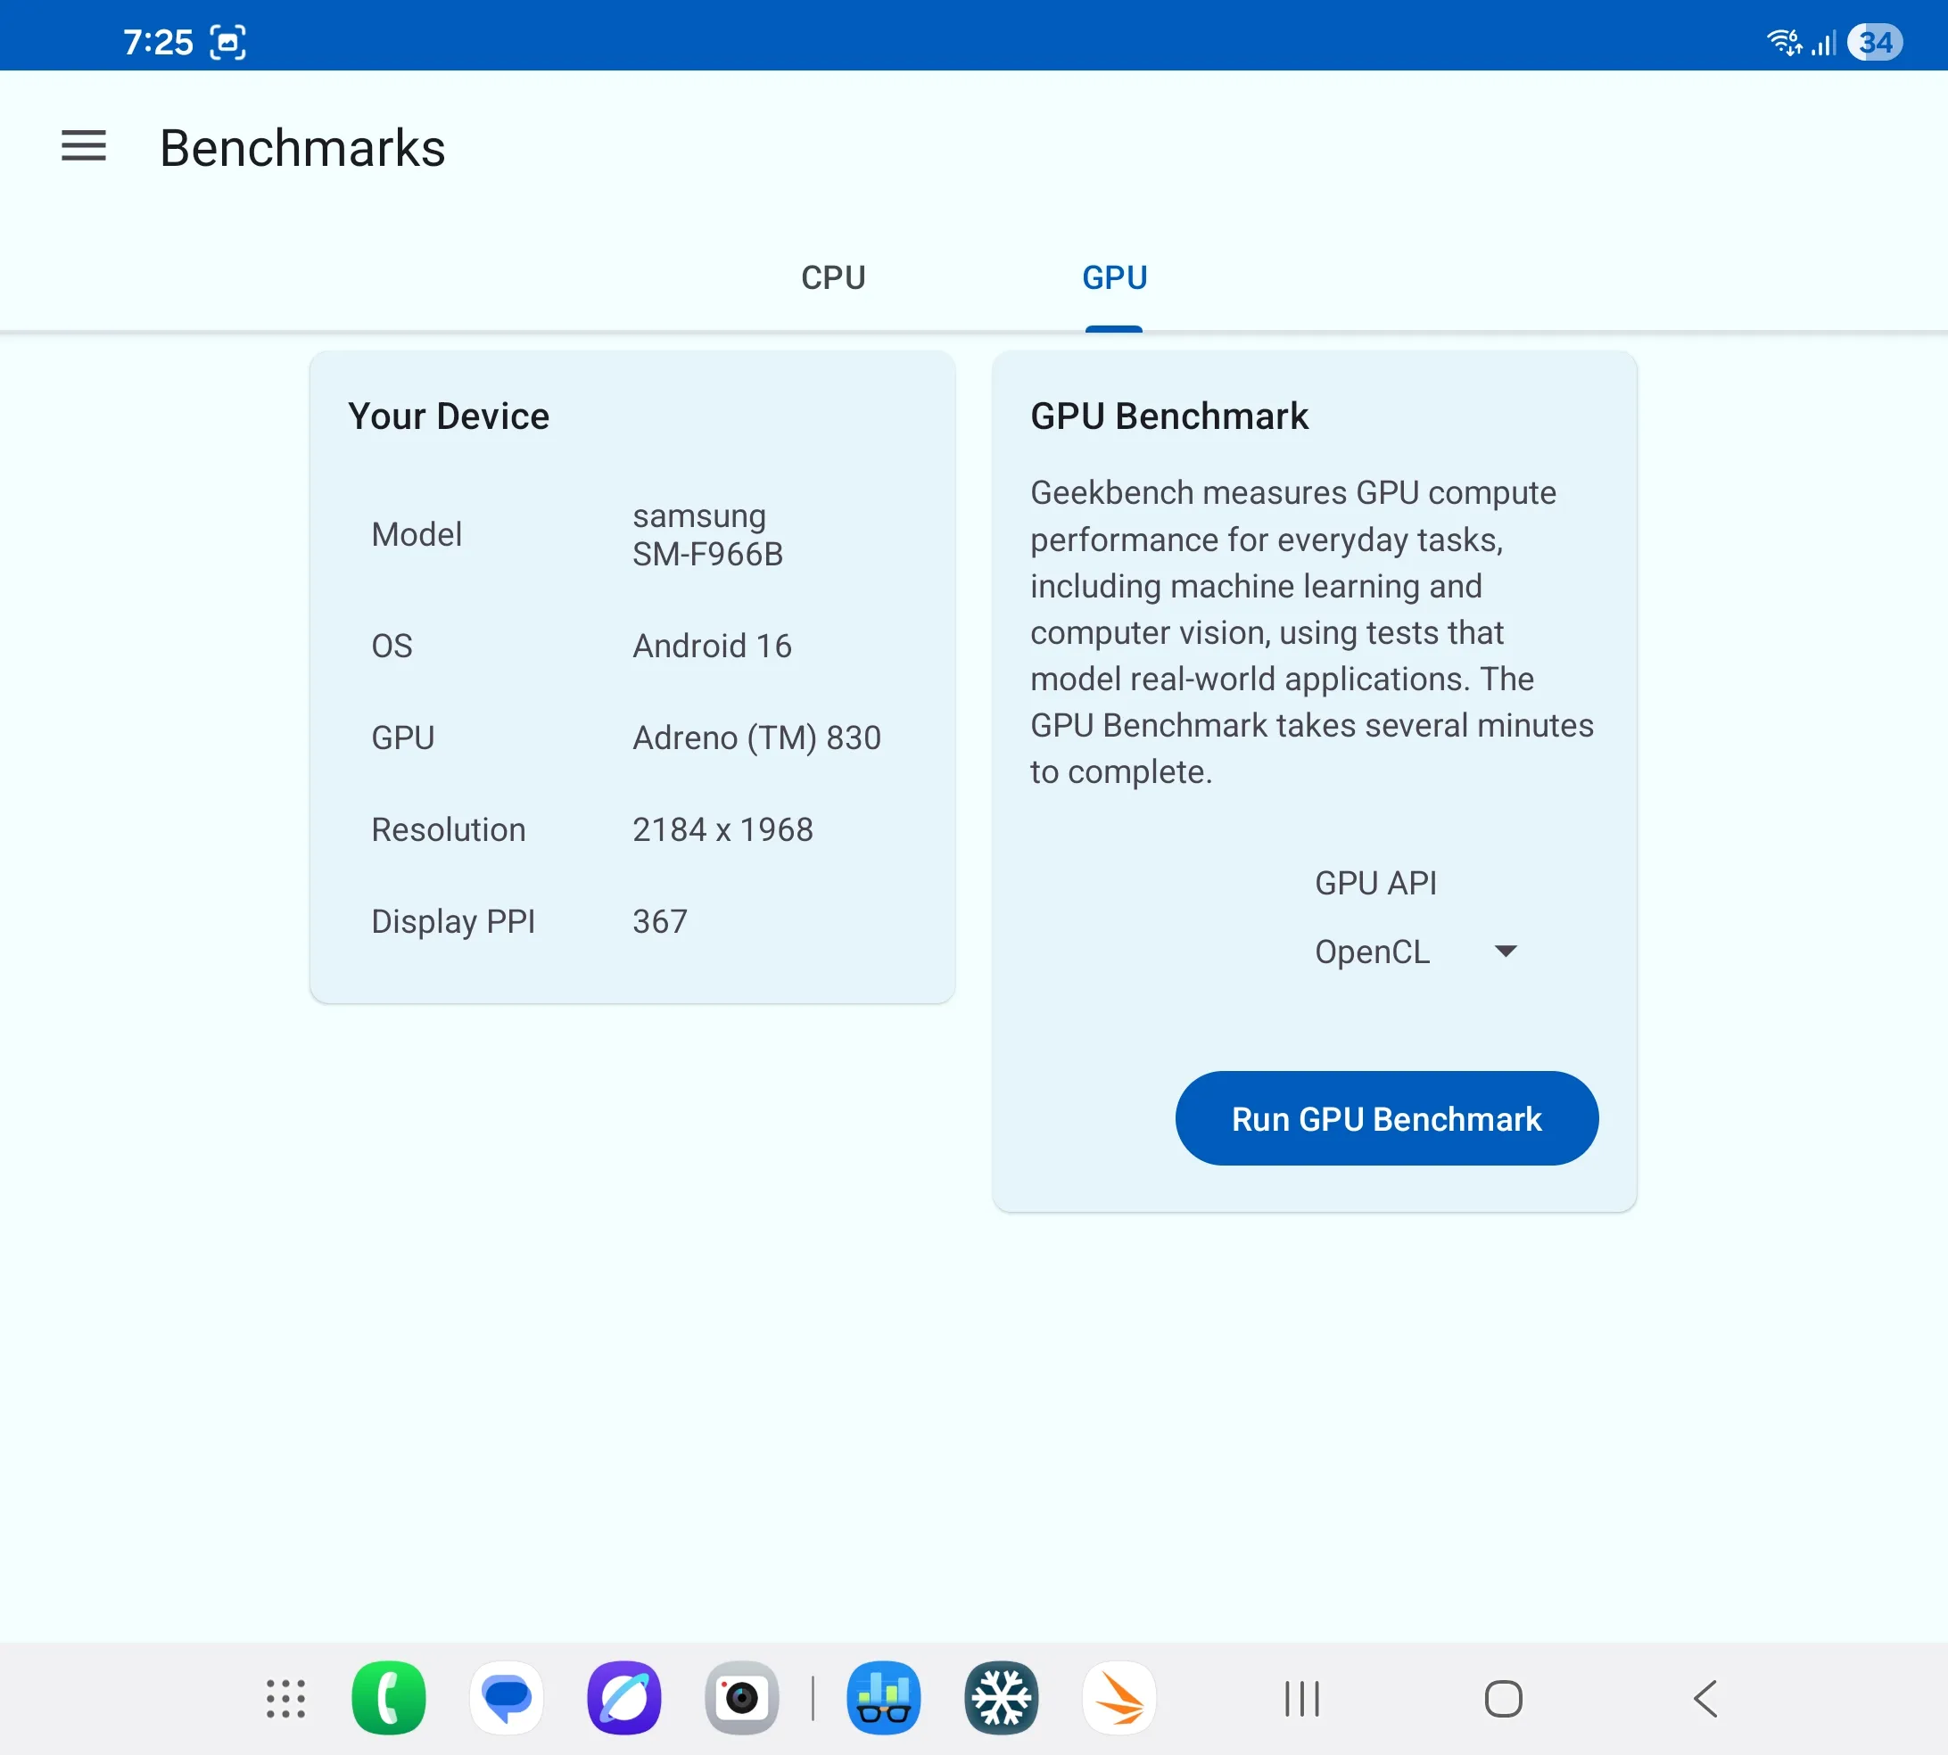The width and height of the screenshot is (1948, 1755).
Task: Select the Benchmarks page title
Action: point(302,147)
